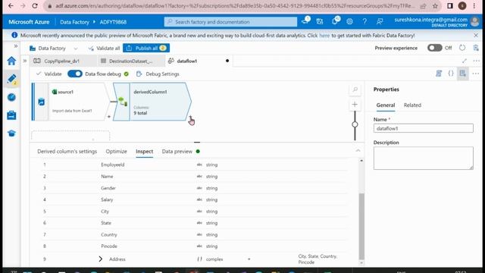Expand the left navigation rail
485x273 pixels.
(15, 46)
